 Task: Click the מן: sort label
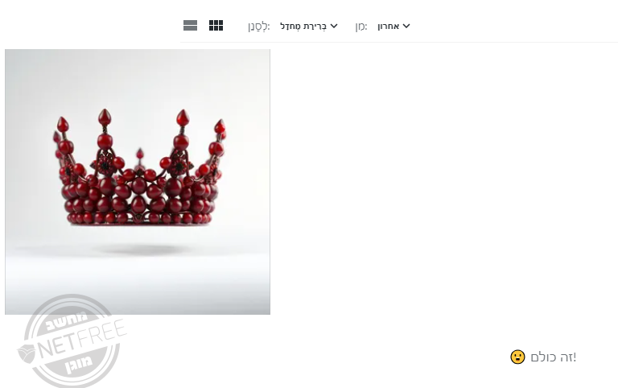pos(361,27)
